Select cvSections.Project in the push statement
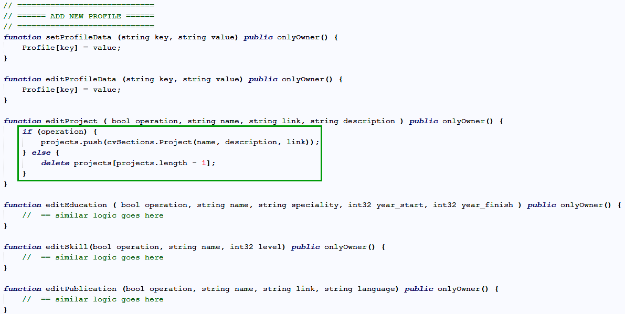The height and width of the screenshot is (314, 625). [x=150, y=142]
